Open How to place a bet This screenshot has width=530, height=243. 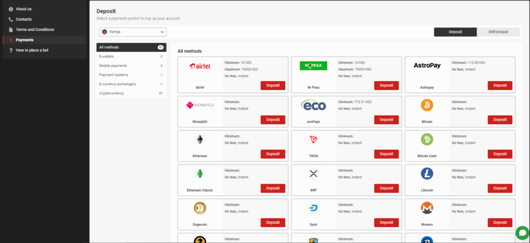[x=32, y=50]
